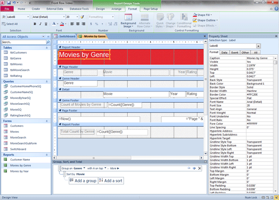The width and height of the screenshot is (279, 200).
Task: Open Property Sheet object selector dropdown
Action: coord(259,46)
